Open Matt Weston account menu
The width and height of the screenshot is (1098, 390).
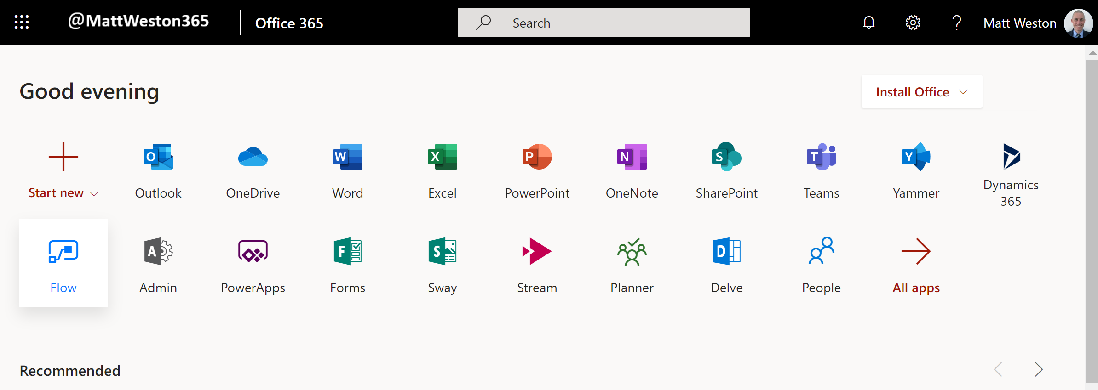1038,23
